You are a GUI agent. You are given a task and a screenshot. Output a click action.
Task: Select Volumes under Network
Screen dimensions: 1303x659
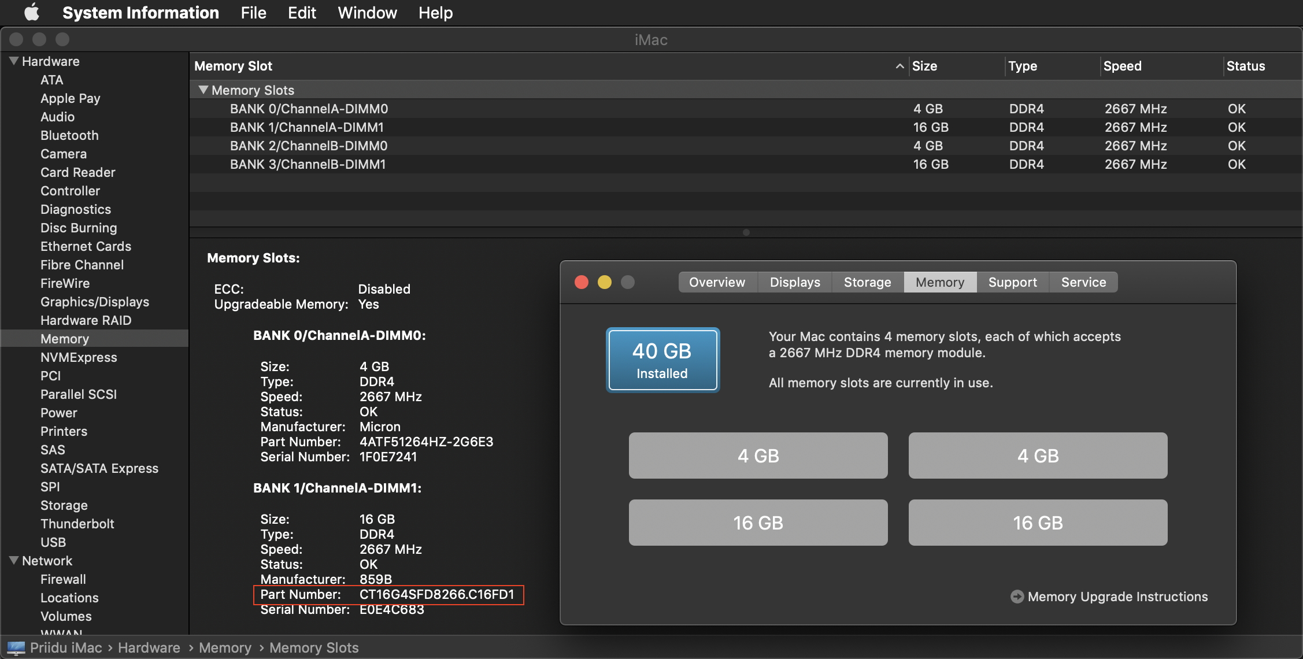coord(66,616)
